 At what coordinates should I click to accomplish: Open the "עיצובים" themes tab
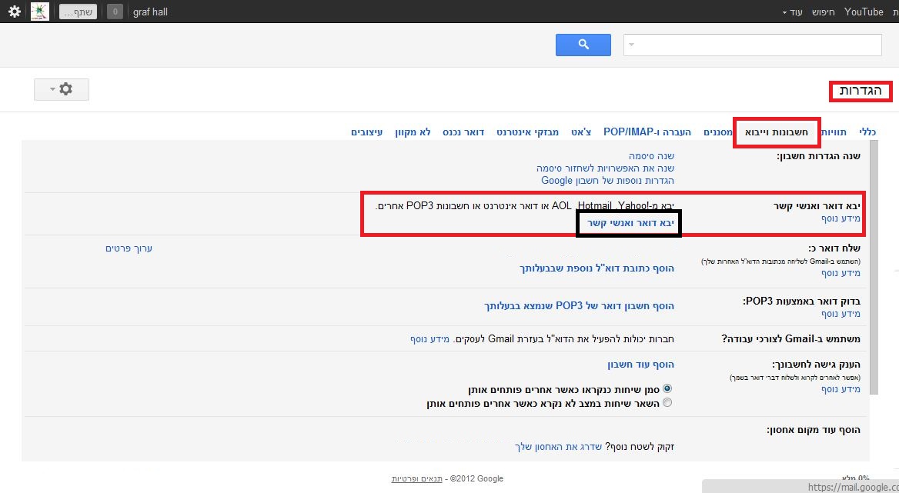367,132
